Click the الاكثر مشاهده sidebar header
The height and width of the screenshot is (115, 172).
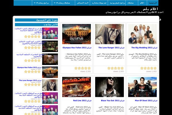36,24
